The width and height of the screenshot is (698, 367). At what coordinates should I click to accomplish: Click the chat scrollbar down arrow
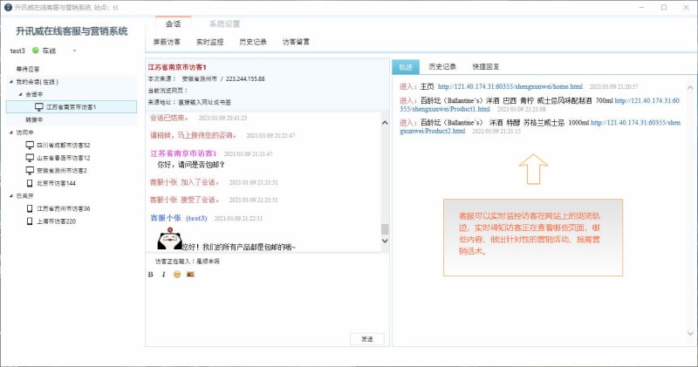(x=385, y=241)
